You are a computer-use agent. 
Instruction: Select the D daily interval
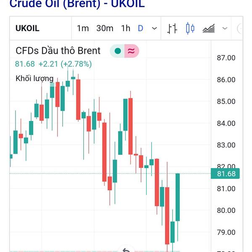140,28
